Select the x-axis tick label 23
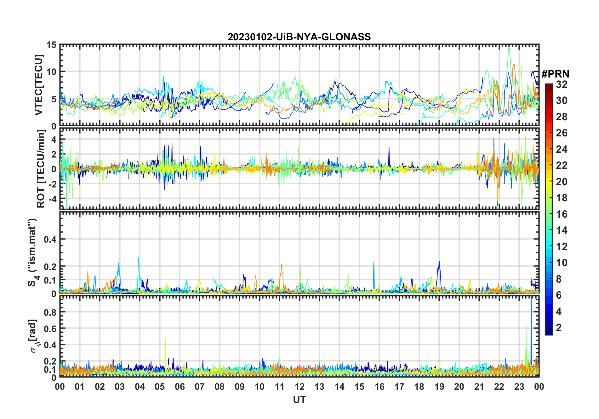Viewport: 599px width, 419px height. (519, 387)
